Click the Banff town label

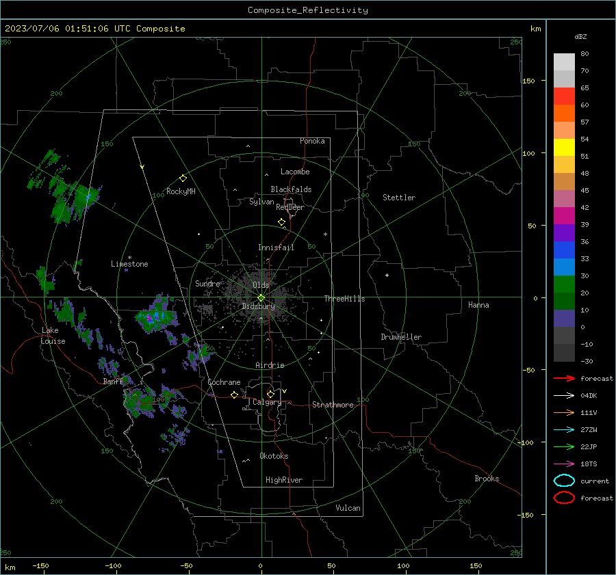click(x=113, y=381)
